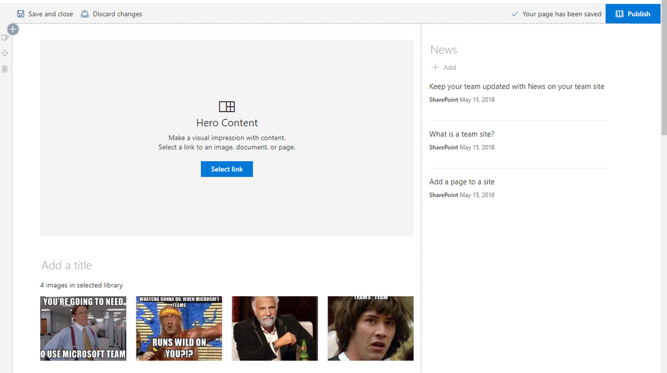This screenshot has height=373, width=667.
Task: Open the 'You're going to need' meme thumbnail
Action: pos(83,328)
